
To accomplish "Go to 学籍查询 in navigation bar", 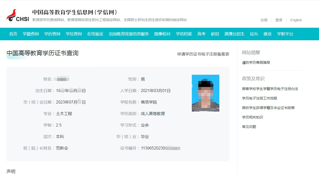I will (31, 34).
